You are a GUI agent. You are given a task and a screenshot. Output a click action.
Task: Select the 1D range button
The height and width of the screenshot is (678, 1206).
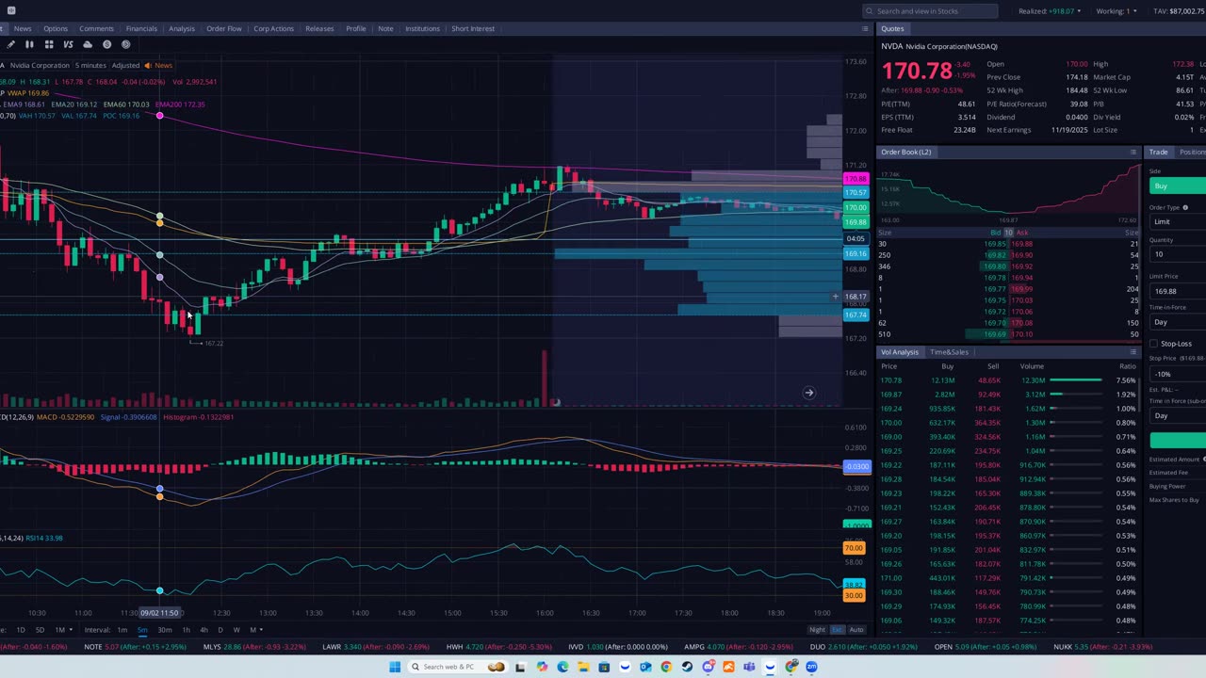21,630
